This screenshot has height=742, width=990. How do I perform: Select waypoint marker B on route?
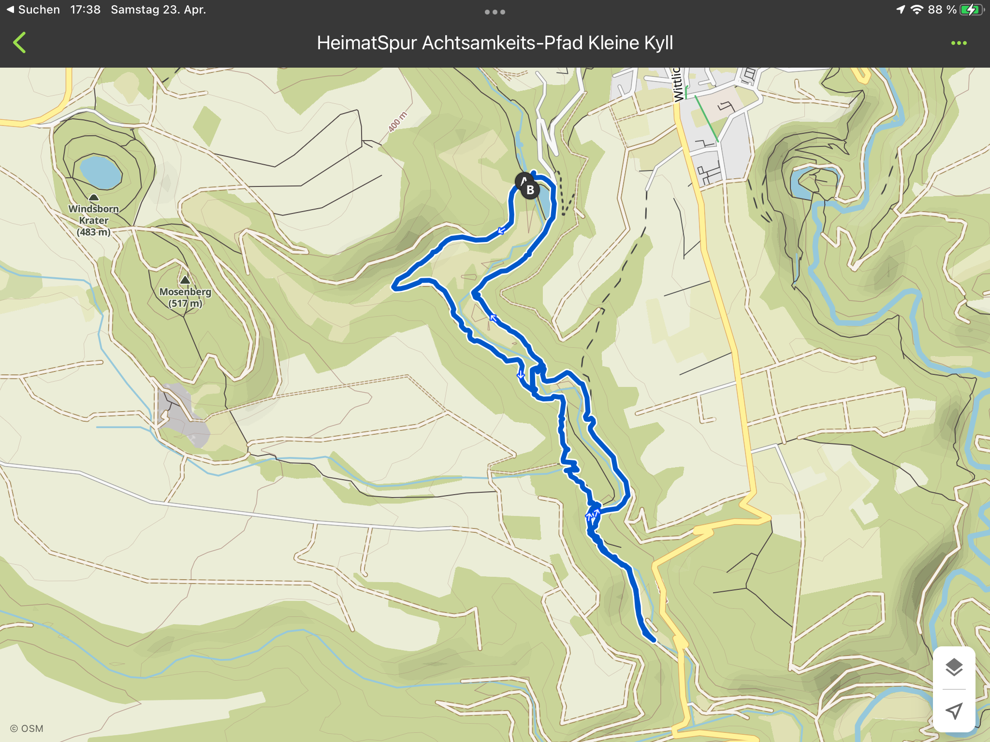[530, 190]
